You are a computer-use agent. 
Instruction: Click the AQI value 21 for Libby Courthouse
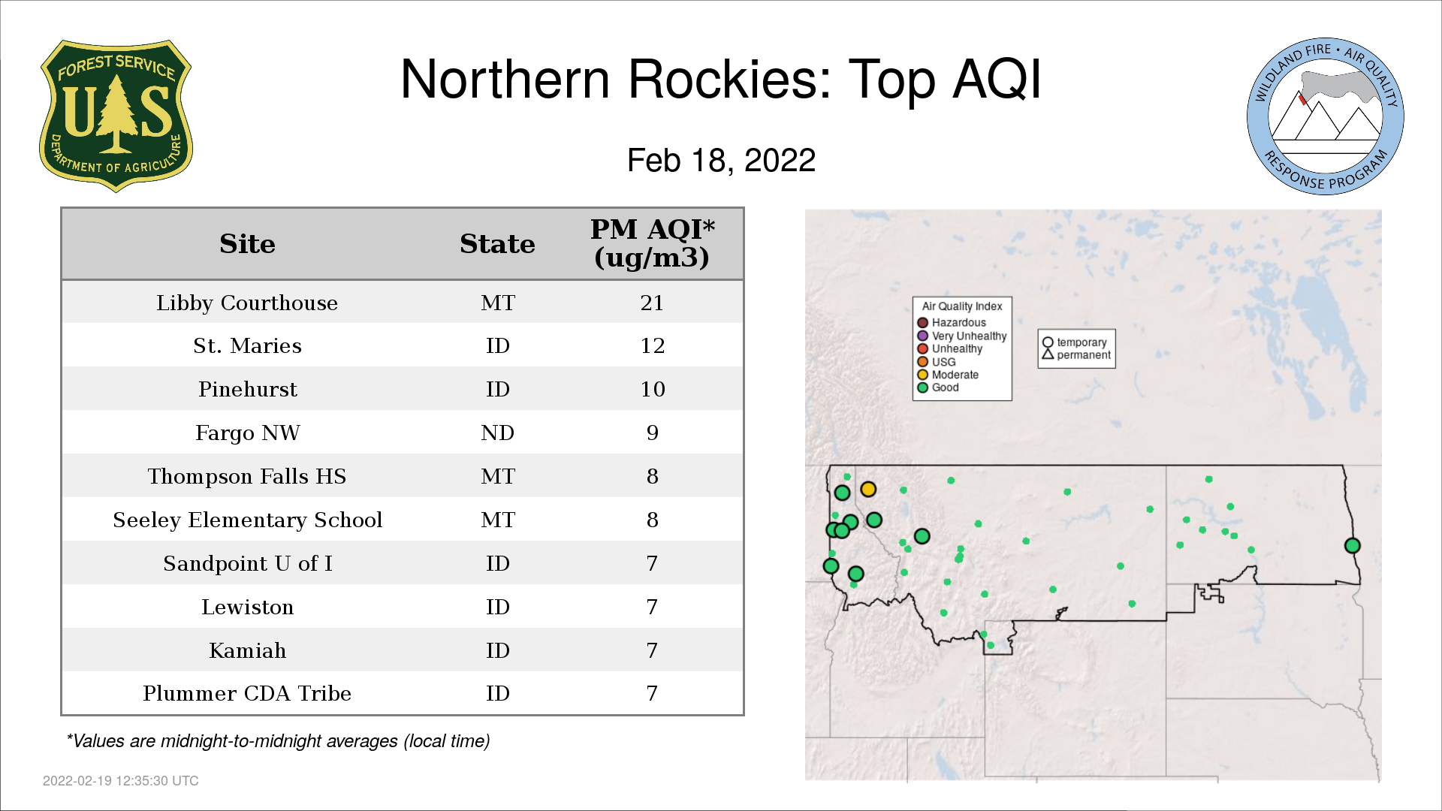[x=652, y=303]
